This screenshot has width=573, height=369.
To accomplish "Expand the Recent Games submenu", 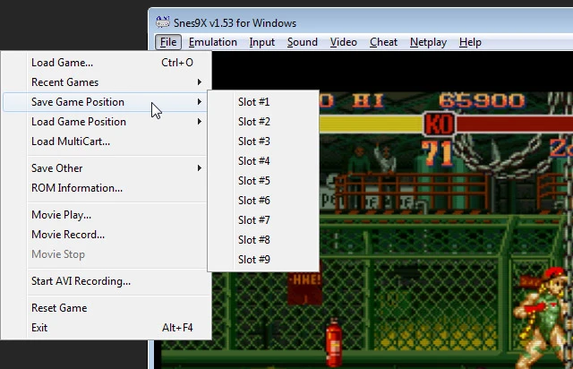I will 106,82.
